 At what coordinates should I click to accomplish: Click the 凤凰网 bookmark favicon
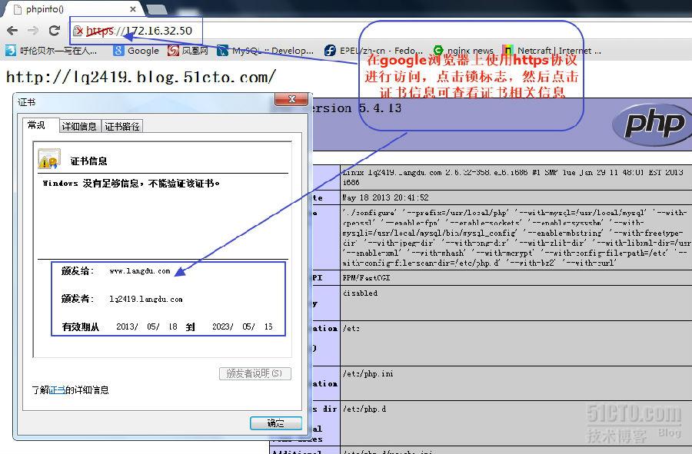click(173, 51)
